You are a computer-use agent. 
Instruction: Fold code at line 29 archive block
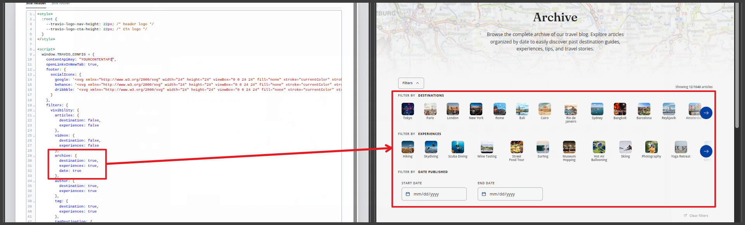(34, 156)
